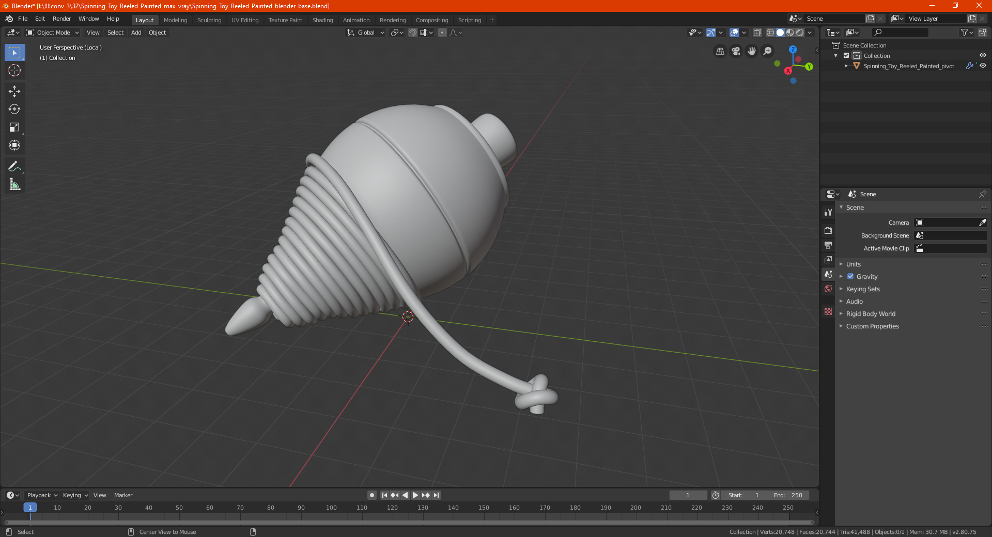Screen dimensions: 992x537
Task: Click frame 100 on the timeline ruler
Action: tap(331, 508)
